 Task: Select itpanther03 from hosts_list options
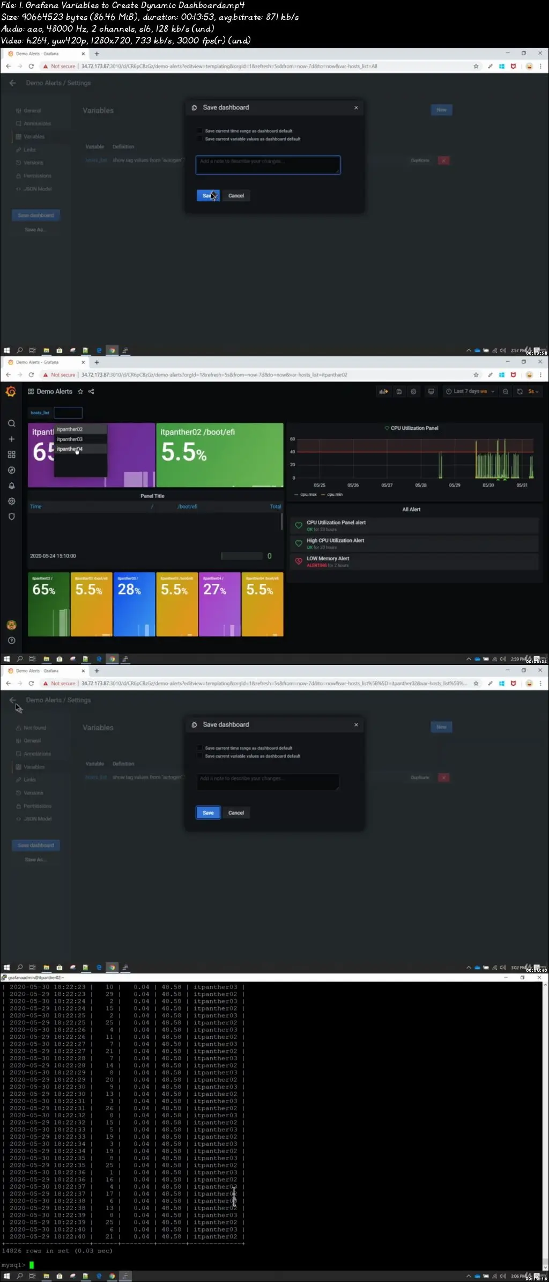80,439
